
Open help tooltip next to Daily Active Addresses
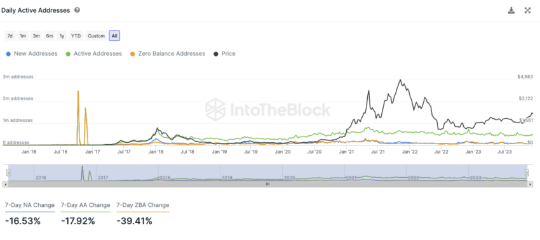(x=77, y=10)
